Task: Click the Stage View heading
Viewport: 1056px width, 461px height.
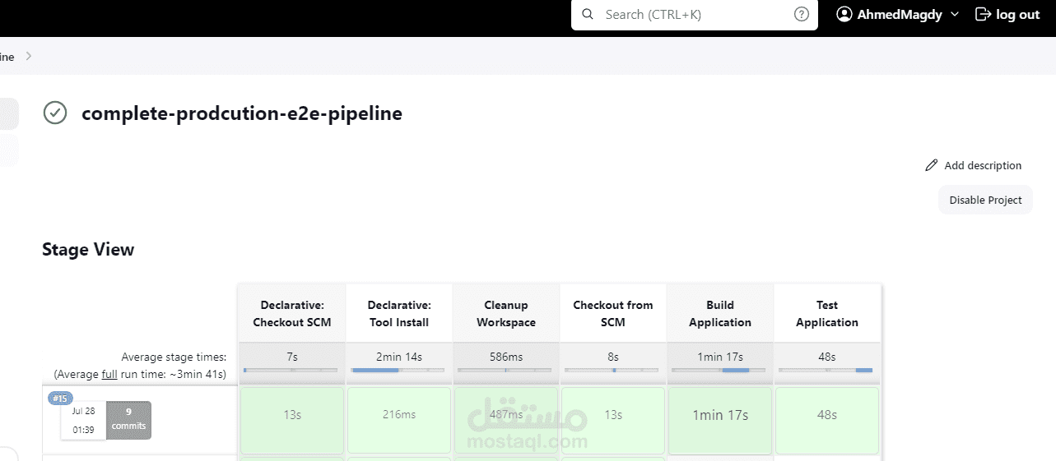Action: point(88,250)
